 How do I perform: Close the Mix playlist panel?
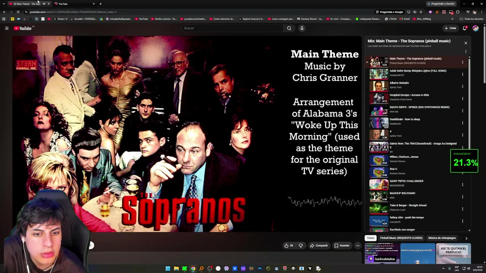click(466, 43)
